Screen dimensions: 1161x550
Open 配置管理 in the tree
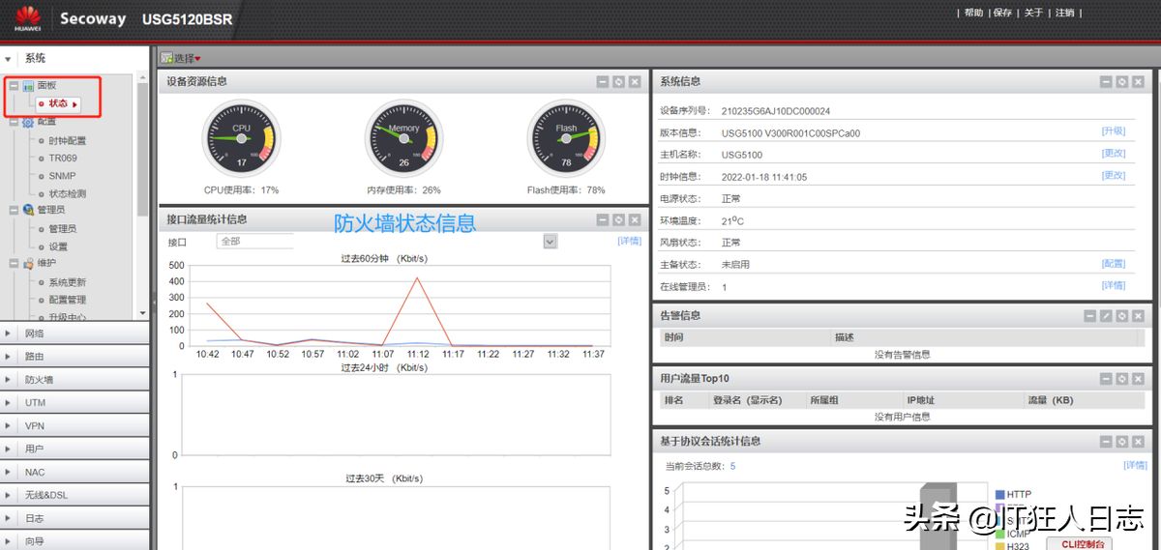68,300
